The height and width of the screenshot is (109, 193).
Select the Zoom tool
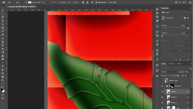coord(3,80)
